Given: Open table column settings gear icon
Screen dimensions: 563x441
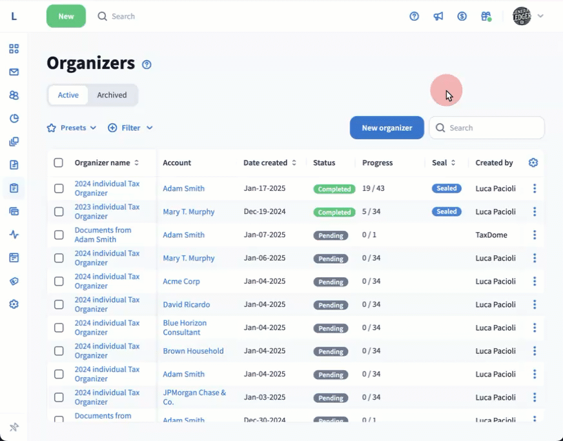Looking at the screenshot, I should 533,163.
